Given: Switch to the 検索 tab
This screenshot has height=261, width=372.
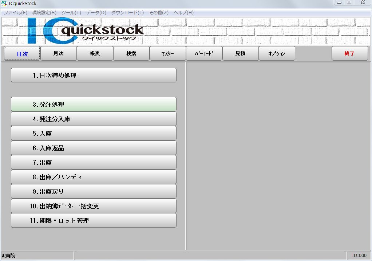Looking at the screenshot, I should (131, 53).
